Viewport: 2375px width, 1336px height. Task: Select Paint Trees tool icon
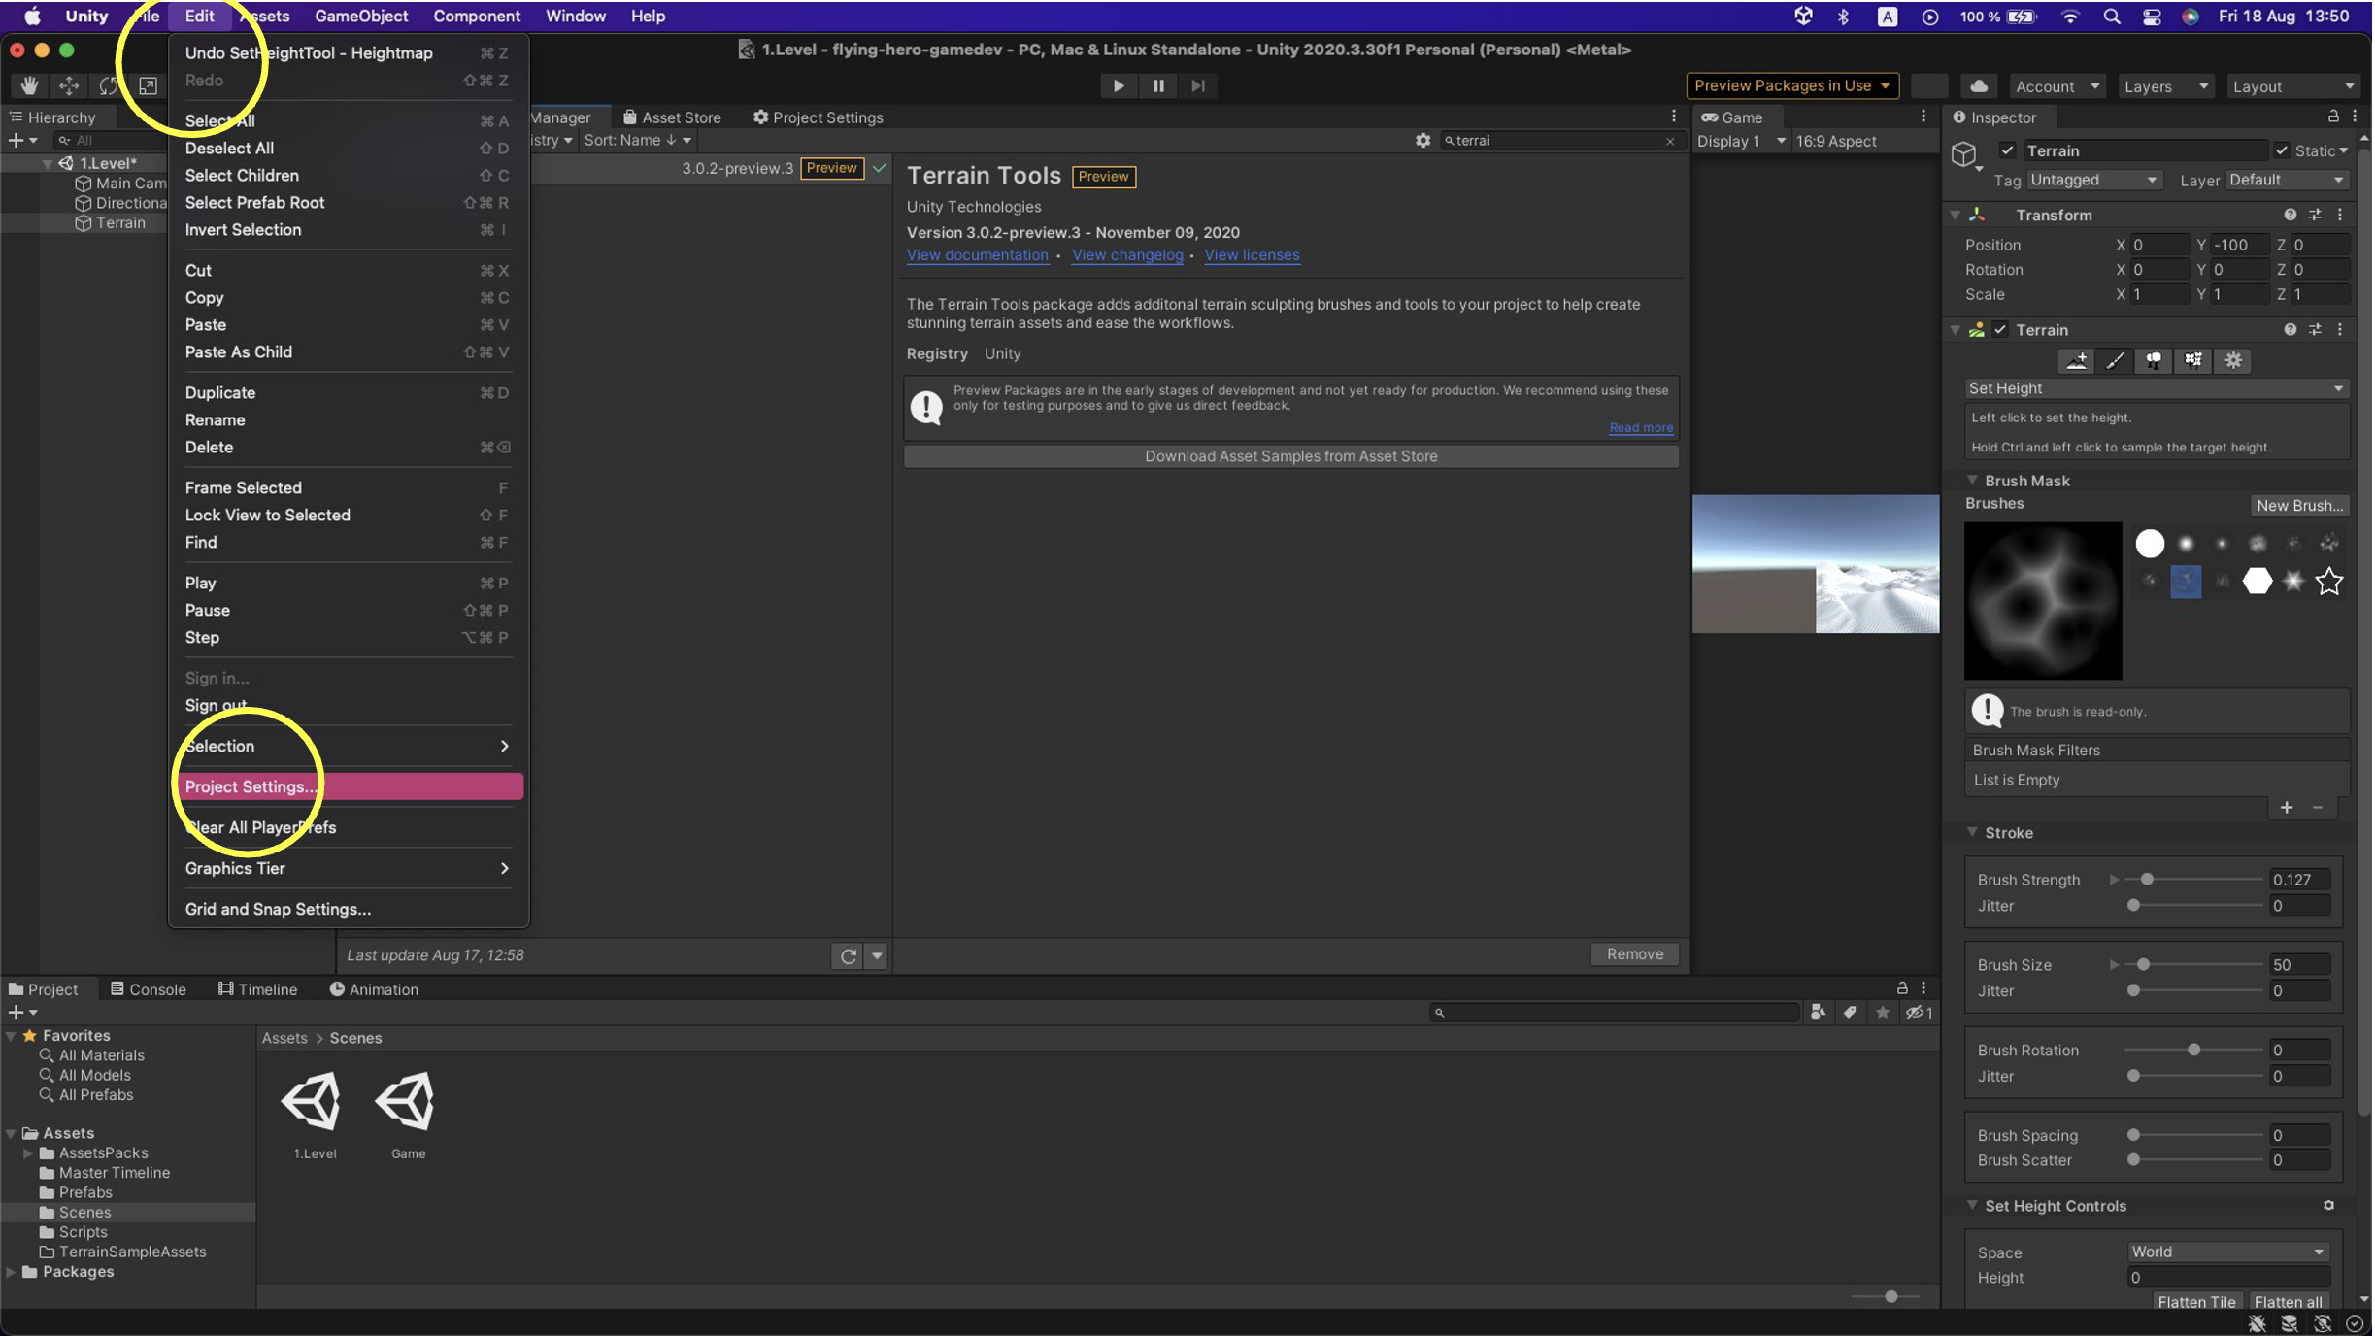coord(2154,360)
